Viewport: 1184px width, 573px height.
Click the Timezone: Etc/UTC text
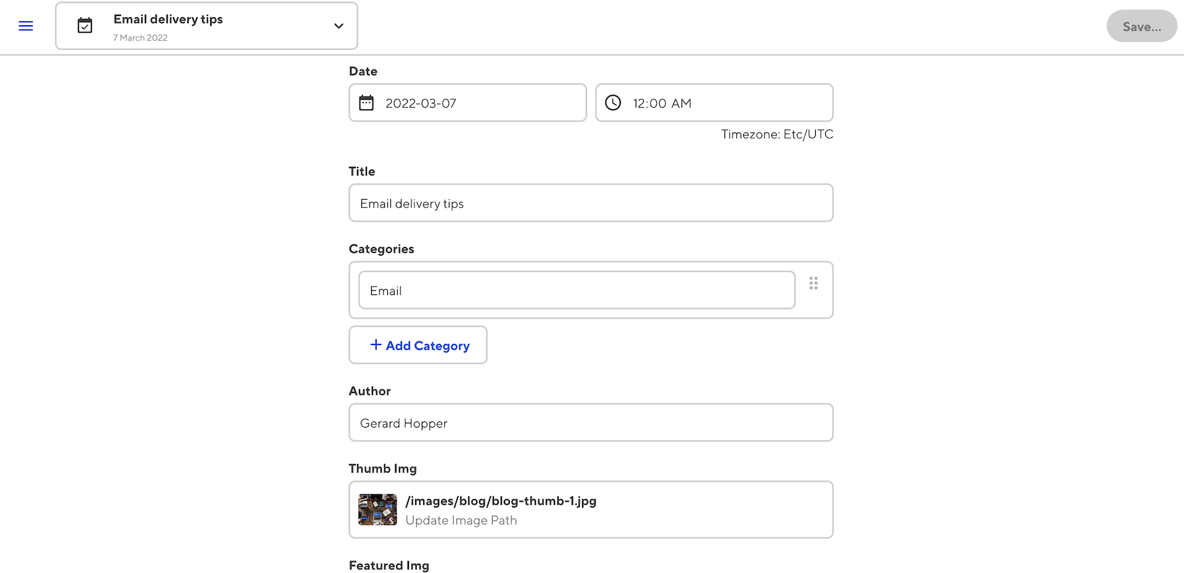(x=777, y=134)
